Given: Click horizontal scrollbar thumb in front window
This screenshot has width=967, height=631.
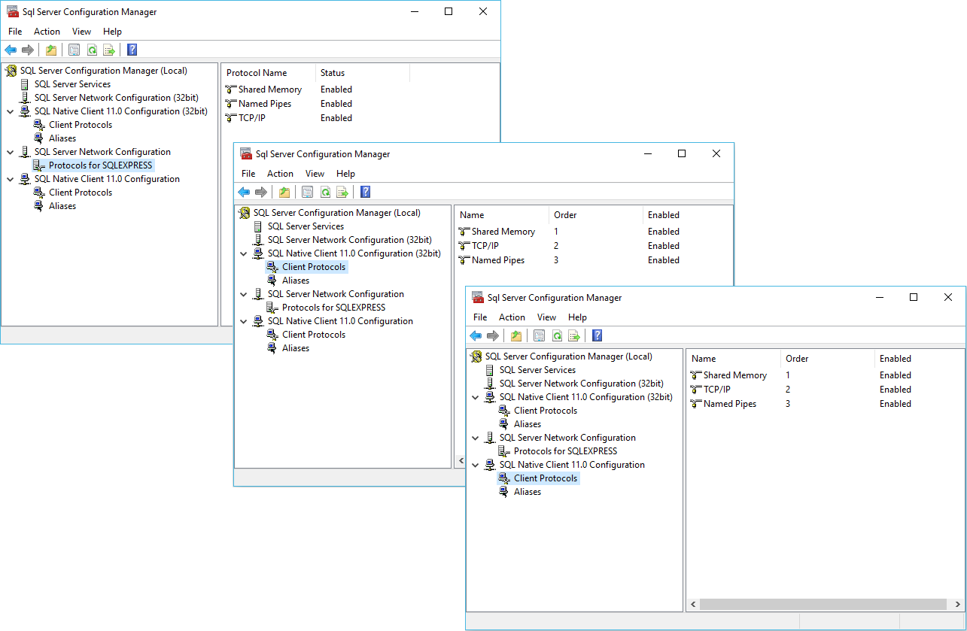Looking at the screenshot, I should (x=823, y=604).
